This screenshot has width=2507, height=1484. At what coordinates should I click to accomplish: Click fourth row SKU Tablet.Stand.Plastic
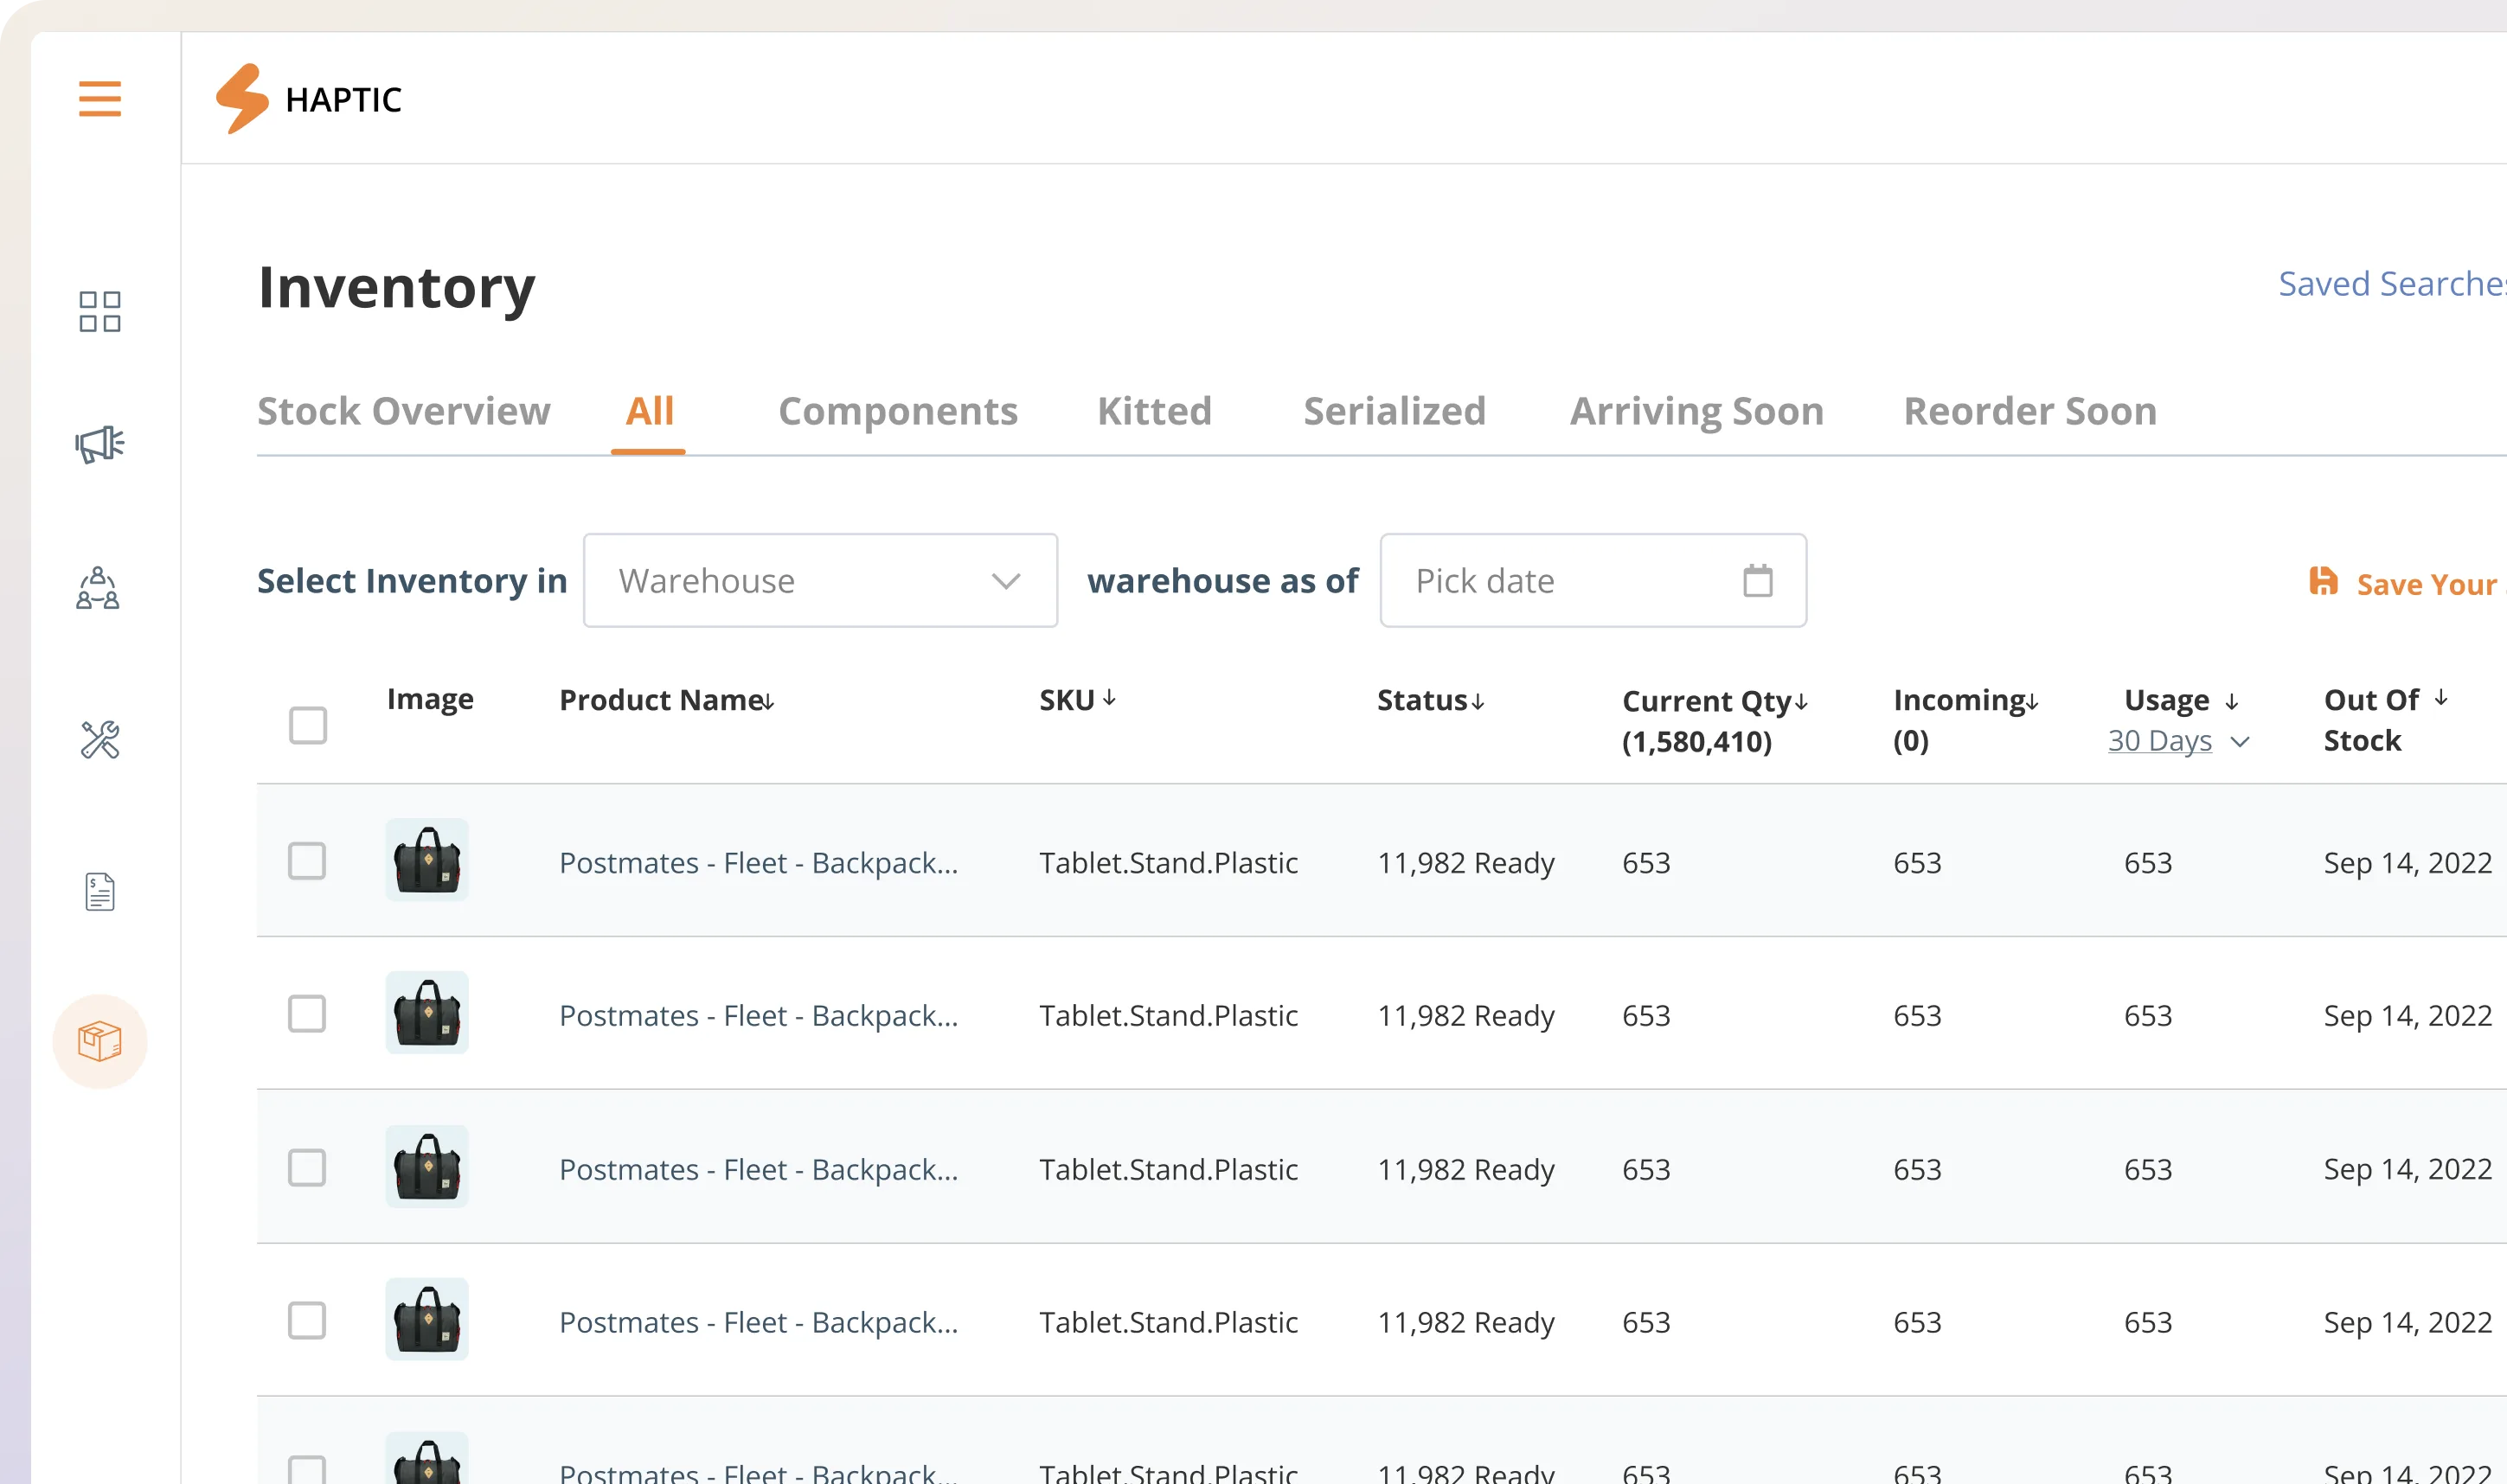click(1168, 1323)
